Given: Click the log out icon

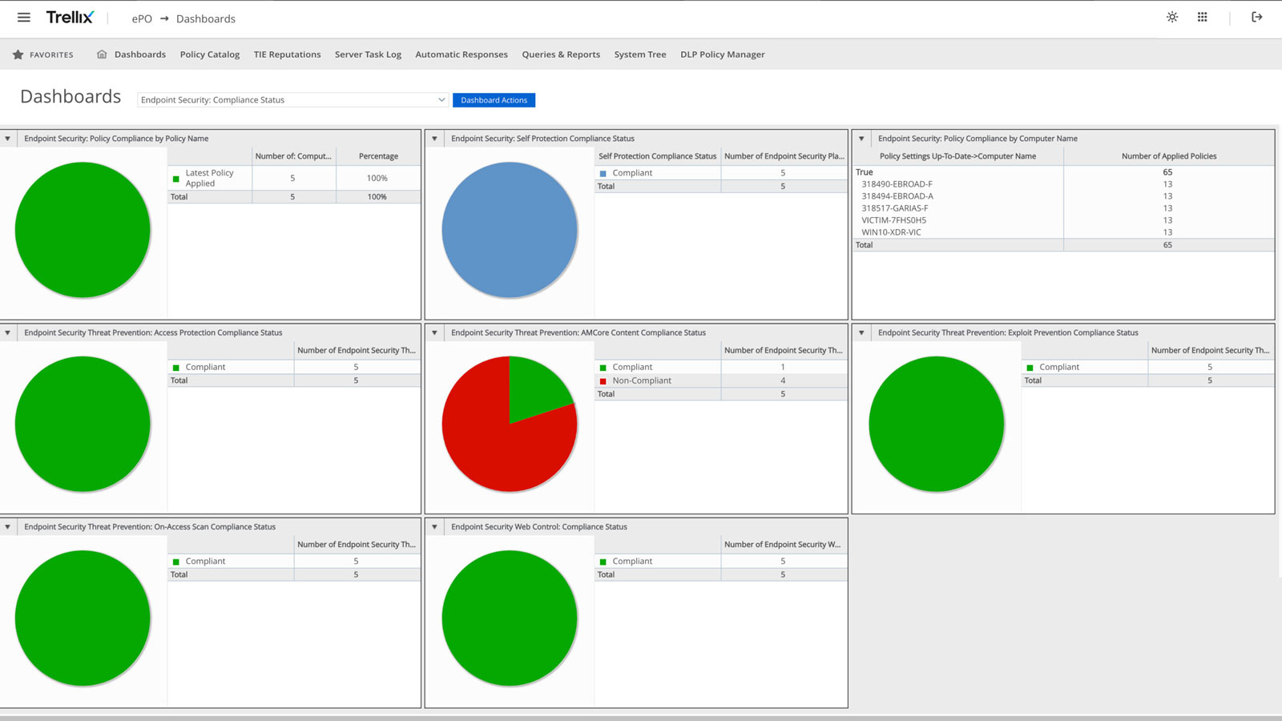Looking at the screenshot, I should (1256, 17).
